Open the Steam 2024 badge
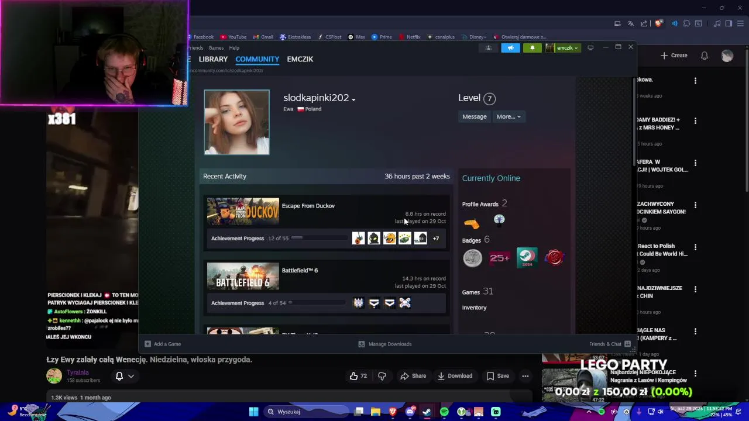The image size is (749, 421). (527, 258)
